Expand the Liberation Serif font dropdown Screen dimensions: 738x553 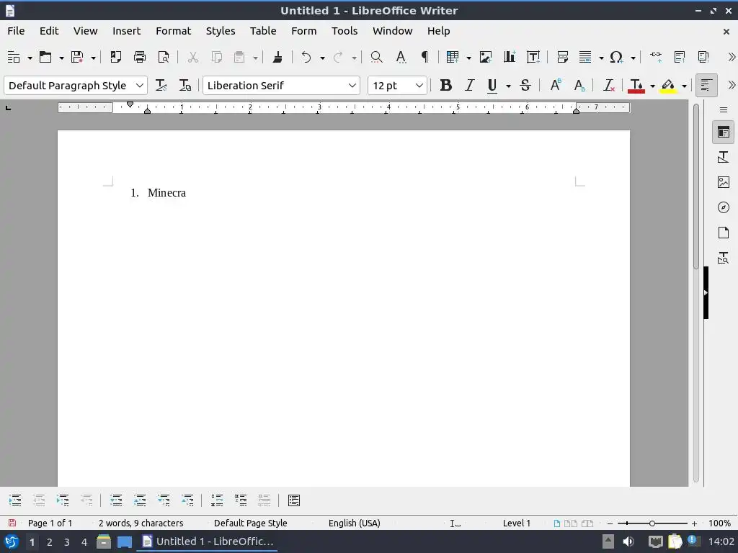[352, 86]
